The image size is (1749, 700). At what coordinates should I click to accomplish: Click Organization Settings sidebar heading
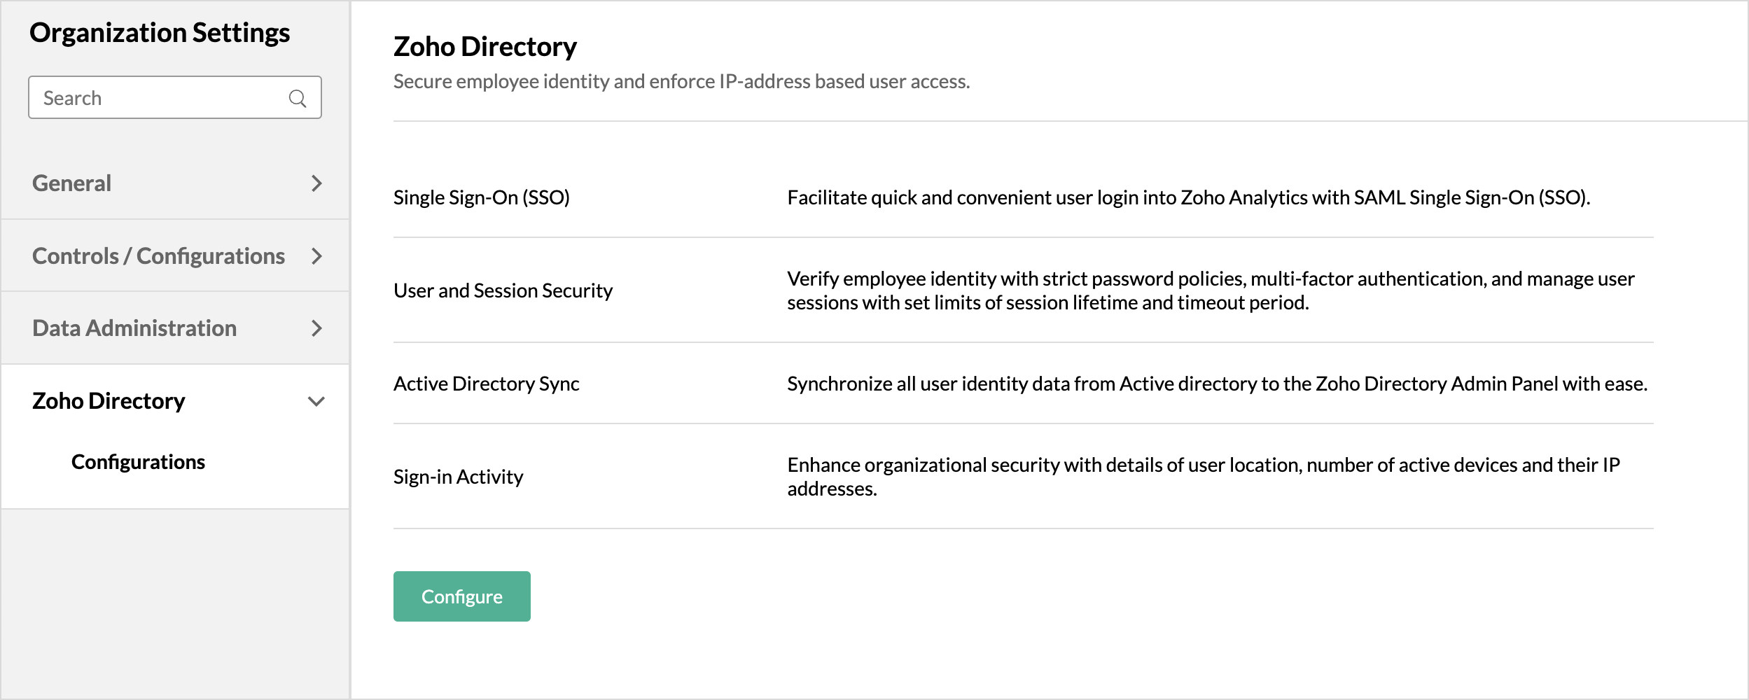(x=160, y=33)
